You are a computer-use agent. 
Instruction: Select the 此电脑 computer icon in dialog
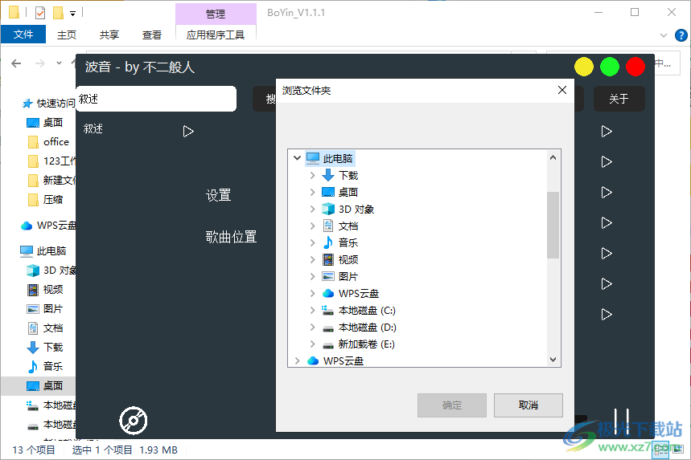[313, 158]
